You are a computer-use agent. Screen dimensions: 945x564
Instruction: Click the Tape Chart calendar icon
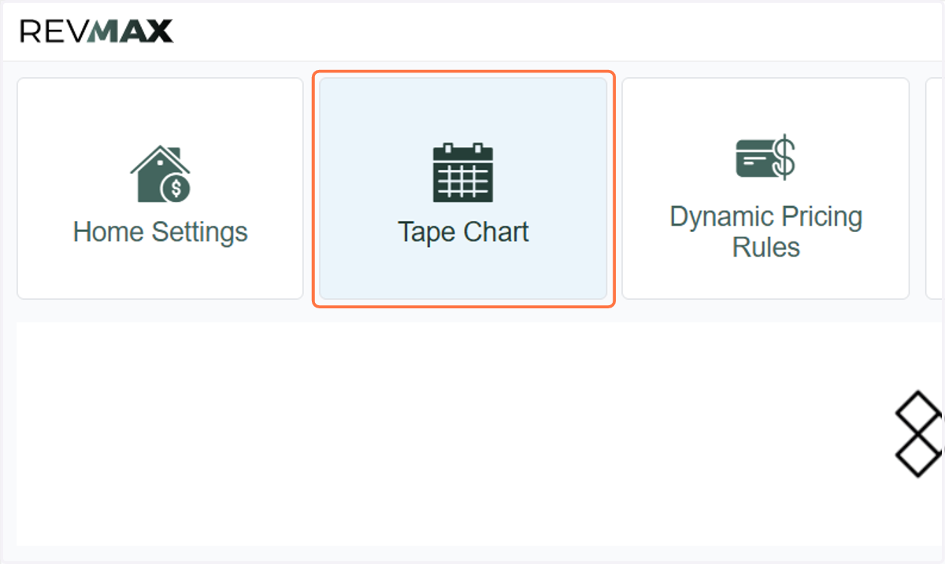[463, 172]
